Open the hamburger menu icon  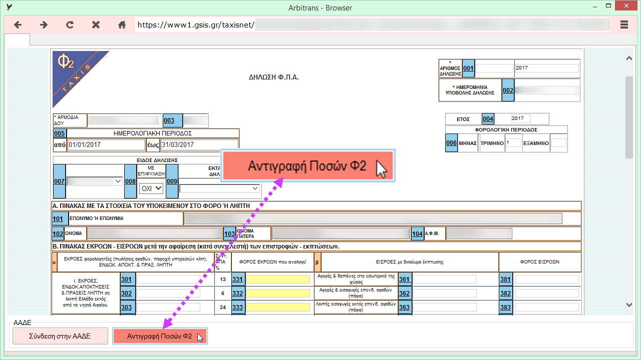624,24
